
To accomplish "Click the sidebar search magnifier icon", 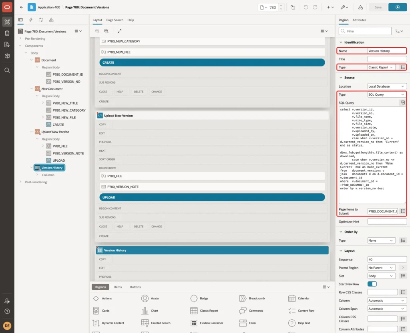I will click(7, 70).
